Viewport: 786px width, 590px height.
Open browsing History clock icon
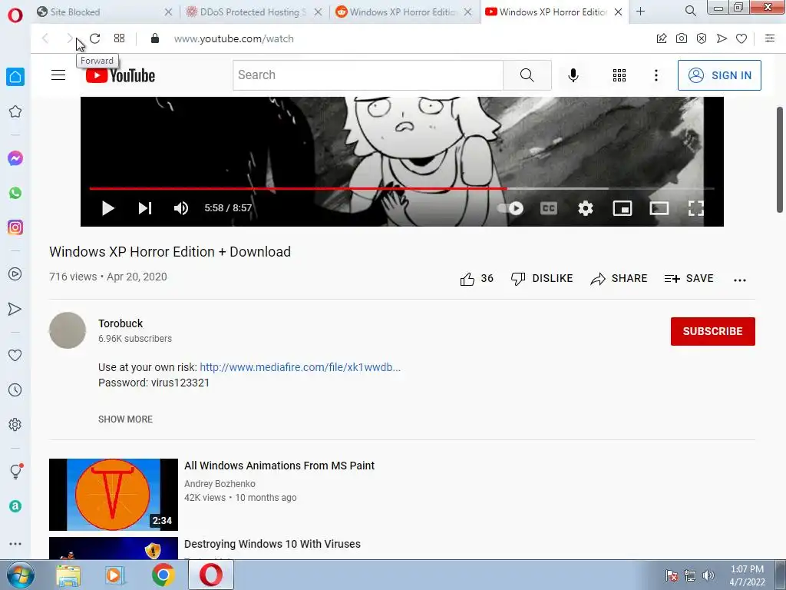pos(15,389)
